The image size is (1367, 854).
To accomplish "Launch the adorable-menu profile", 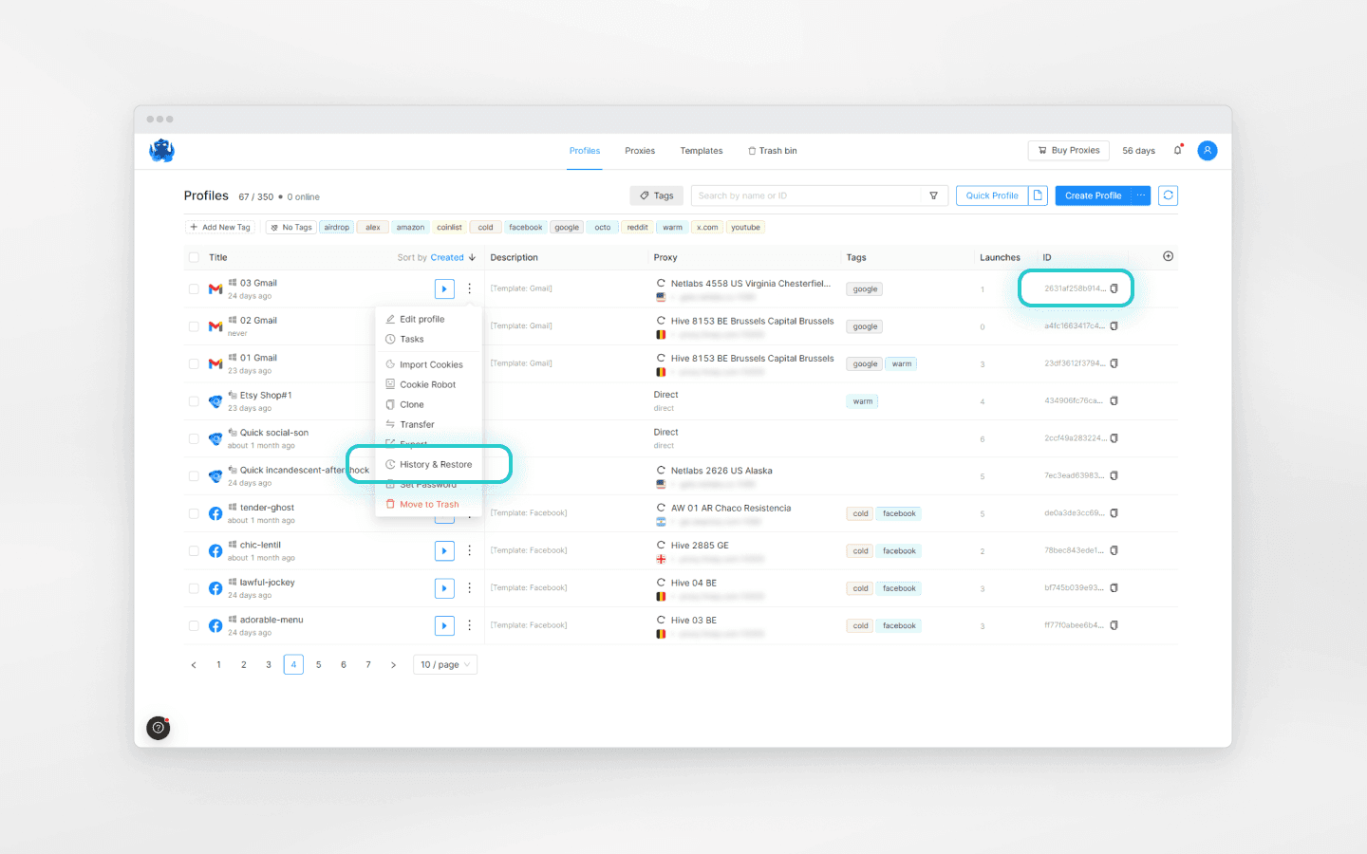I will tap(444, 625).
